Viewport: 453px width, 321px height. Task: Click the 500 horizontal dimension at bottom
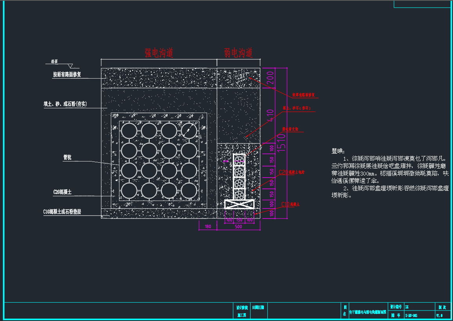point(238,226)
